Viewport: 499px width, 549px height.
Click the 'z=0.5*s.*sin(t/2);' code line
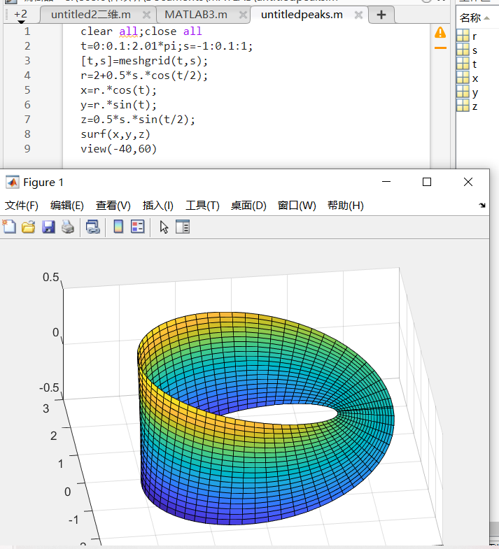(138, 120)
